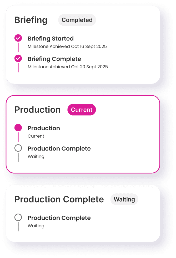The width and height of the screenshot is (176, 258).
Task: Click the Production milestone title labeled Current
Action: coord(44,128)
